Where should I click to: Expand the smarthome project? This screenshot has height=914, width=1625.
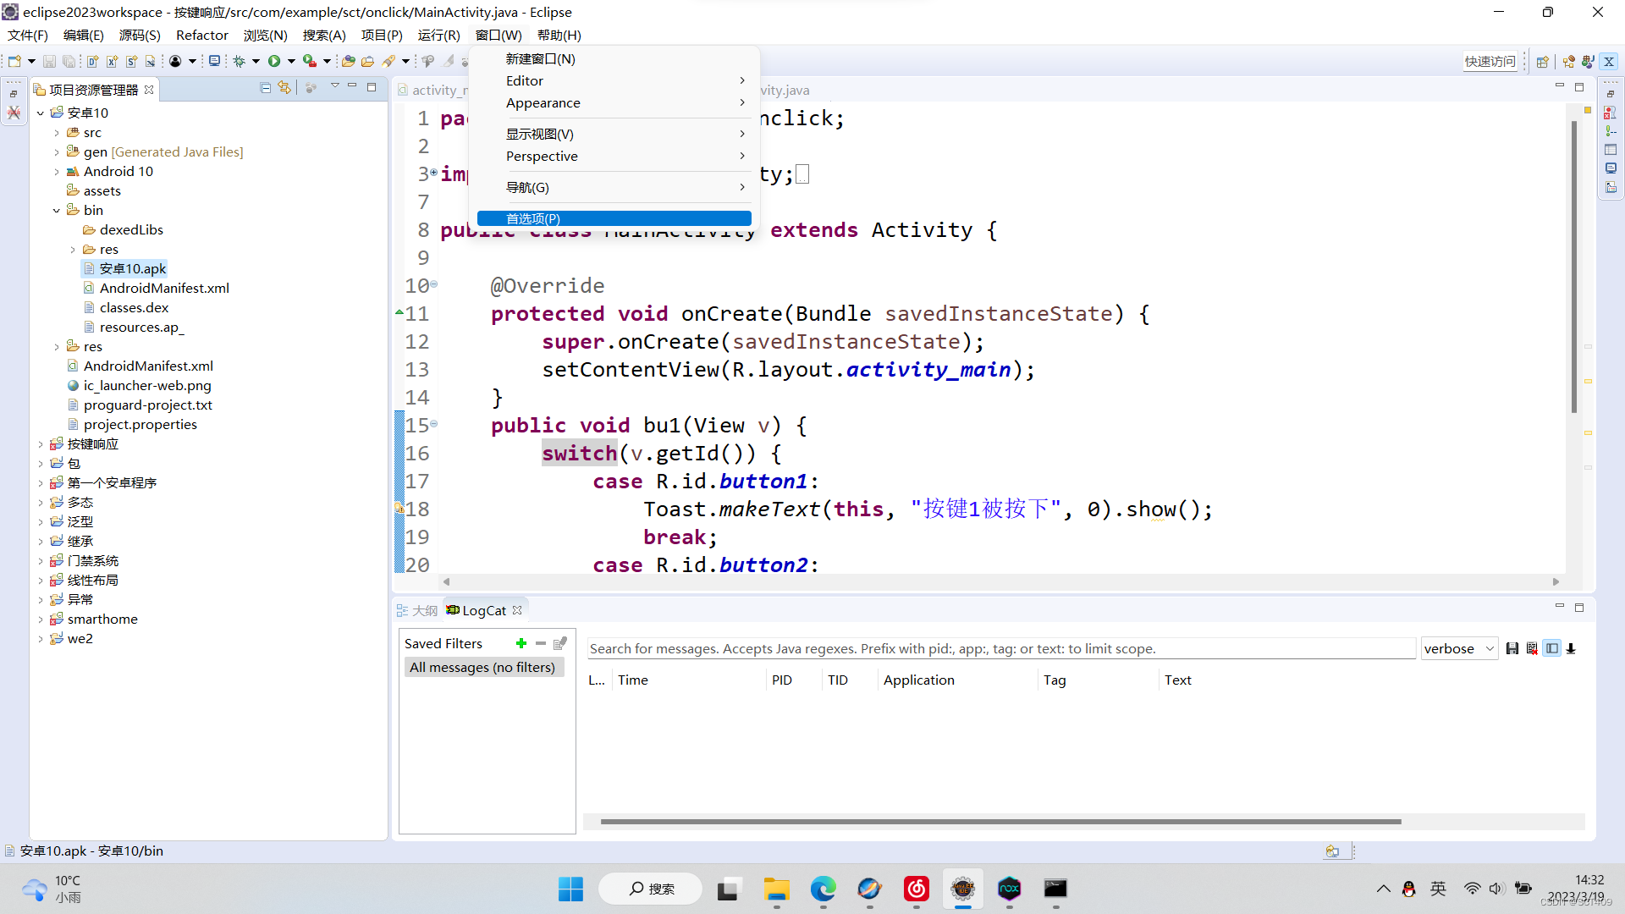[x=40, y=619]
